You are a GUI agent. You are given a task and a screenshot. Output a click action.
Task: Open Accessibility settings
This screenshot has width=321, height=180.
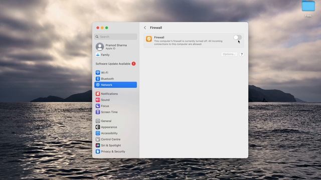116,133
